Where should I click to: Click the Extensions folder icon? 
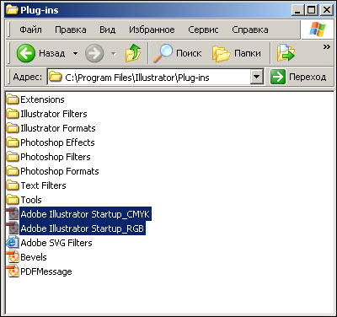tap(13, 99)
